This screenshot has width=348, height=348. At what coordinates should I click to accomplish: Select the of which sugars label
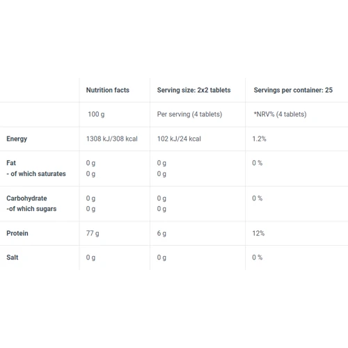[31, 209]
